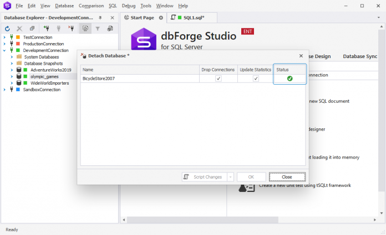Image resolution: width=386 pixels, height=235 pixels.
Task: Select the WideWorldImporters database
Action: pos(49,83)
